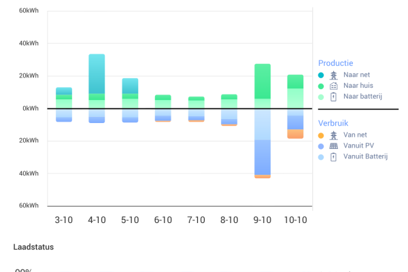Toggle the Naar net legend color dot

click(x=321, y=75)
